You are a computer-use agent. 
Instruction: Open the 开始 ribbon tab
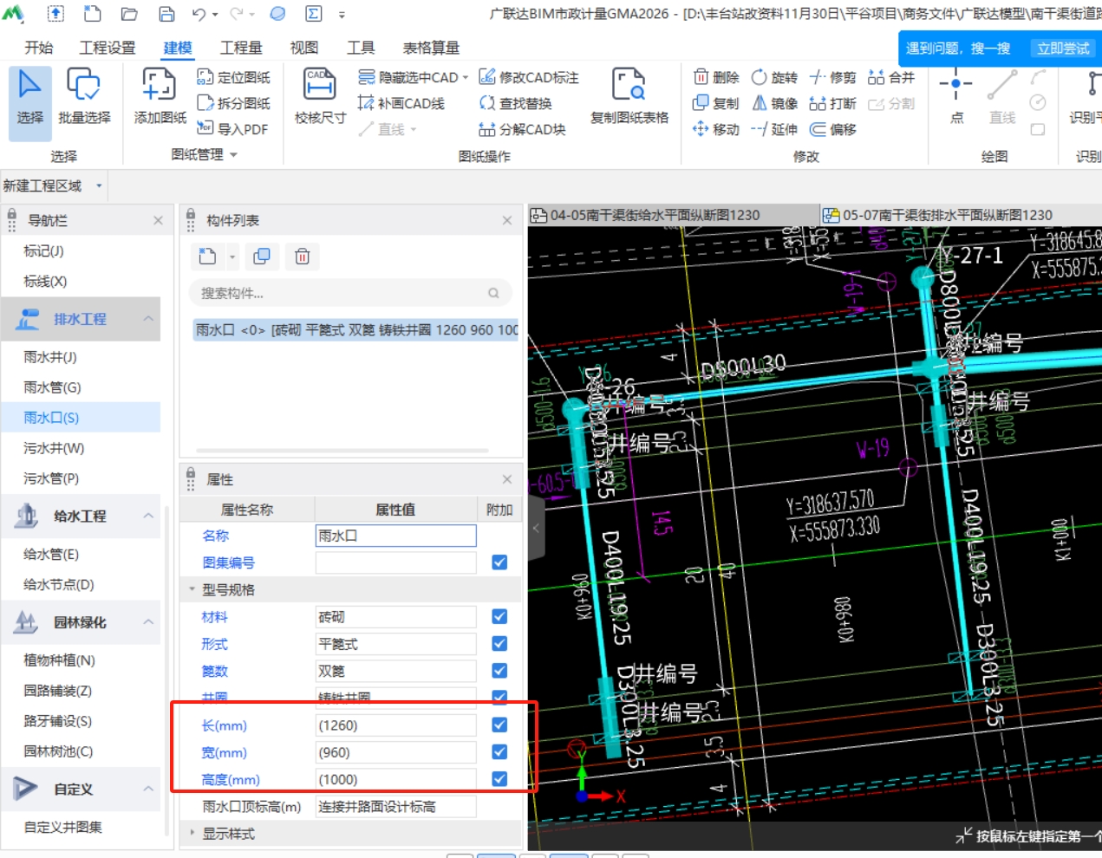[x=38, y=48]
